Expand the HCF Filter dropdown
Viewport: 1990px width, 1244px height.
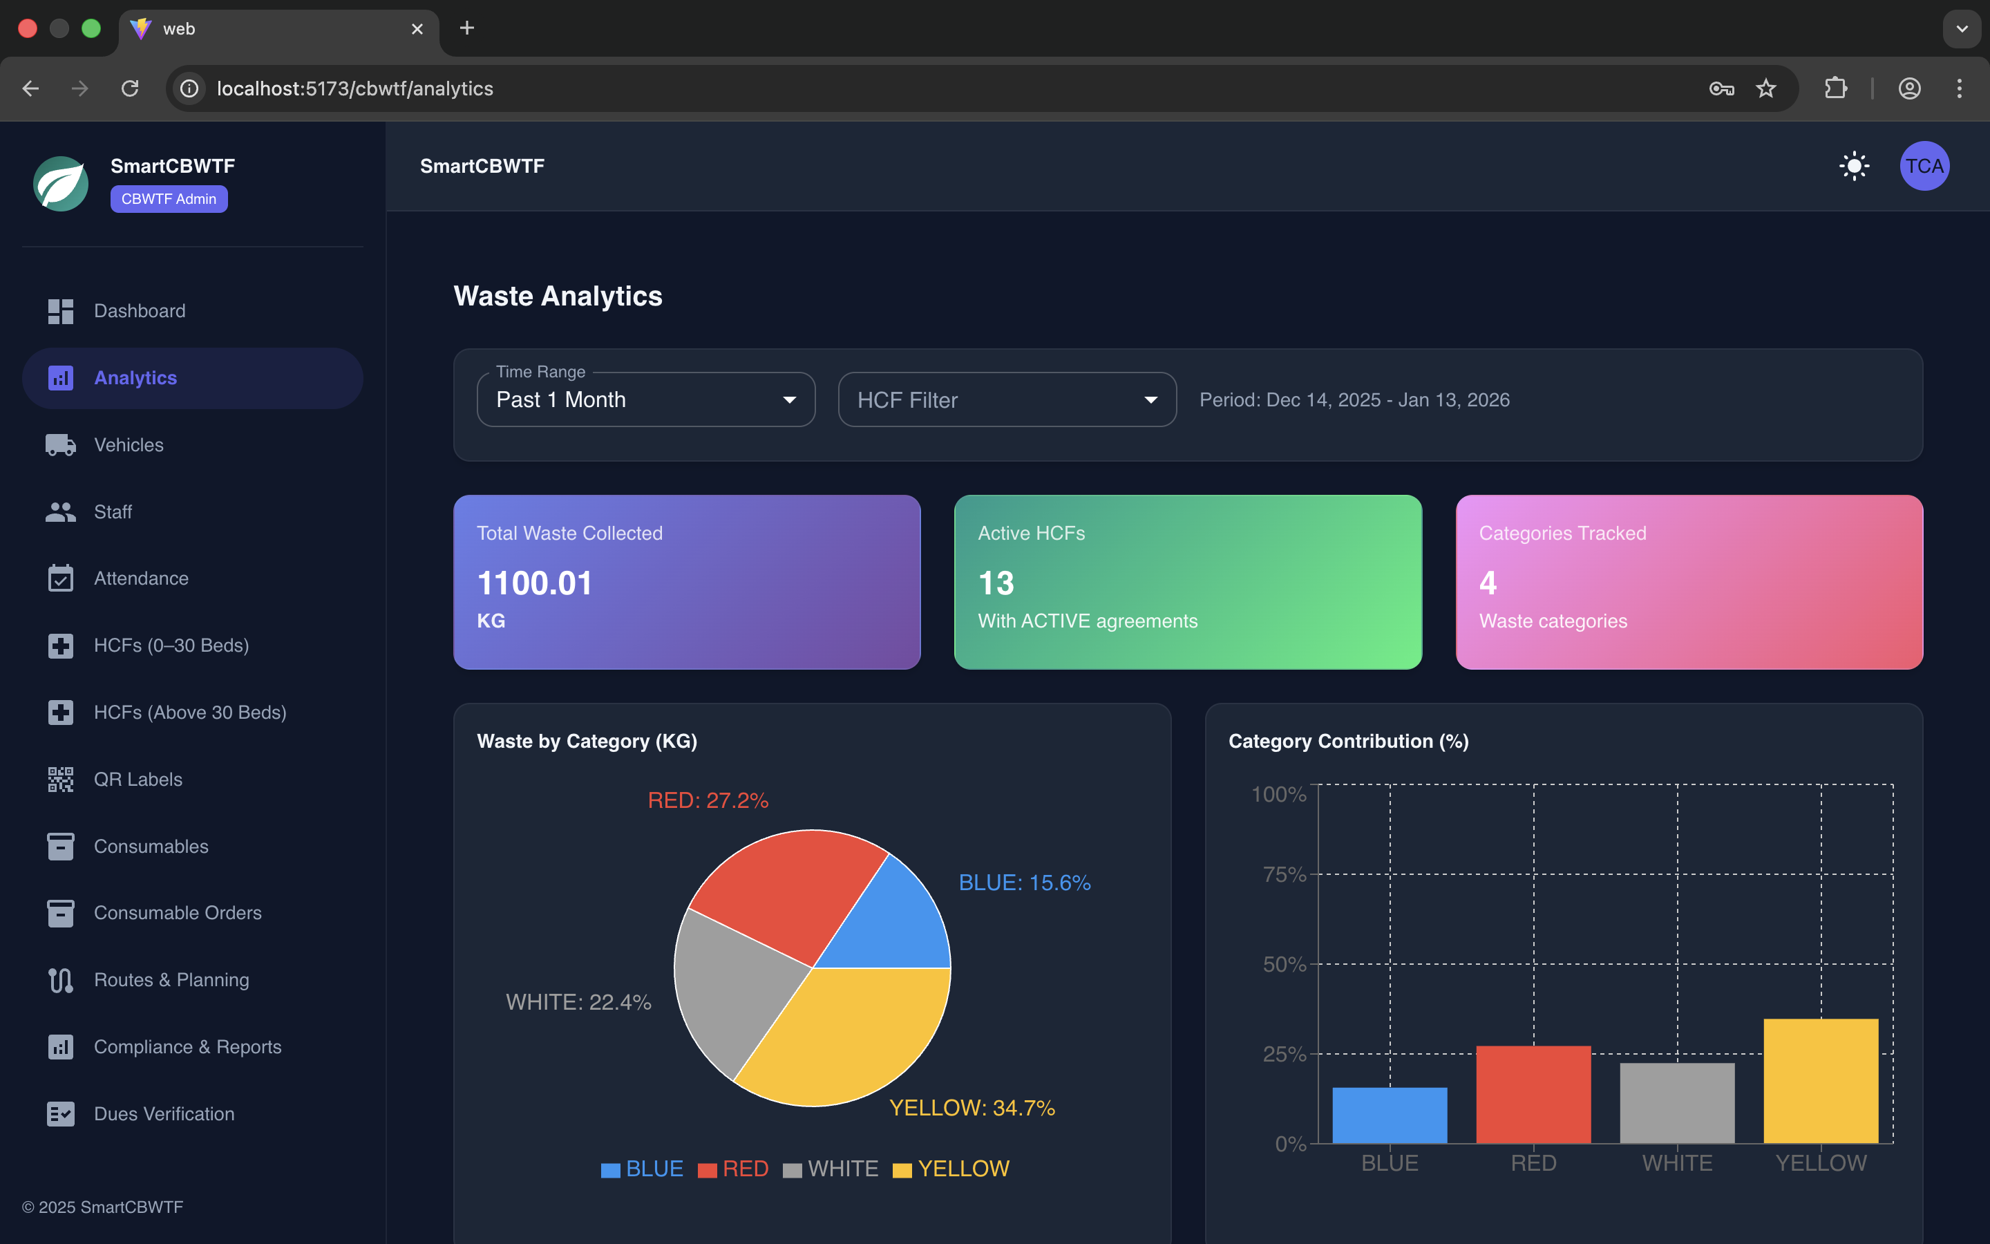click(1005, 399)
